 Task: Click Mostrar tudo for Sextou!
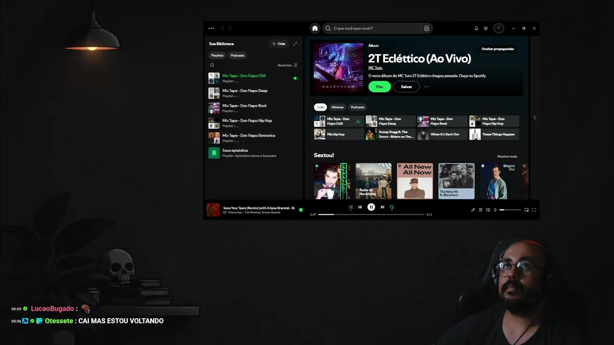507,157
